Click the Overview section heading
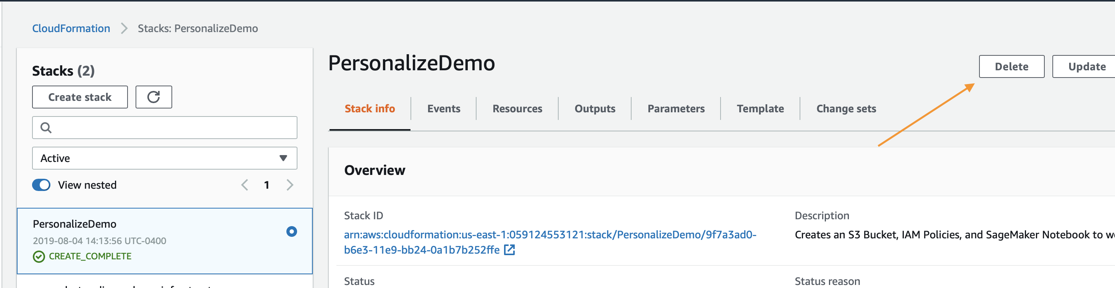The height and width of the screenshot is (288, 1115). pyautogui.click(x=375, y=170)
